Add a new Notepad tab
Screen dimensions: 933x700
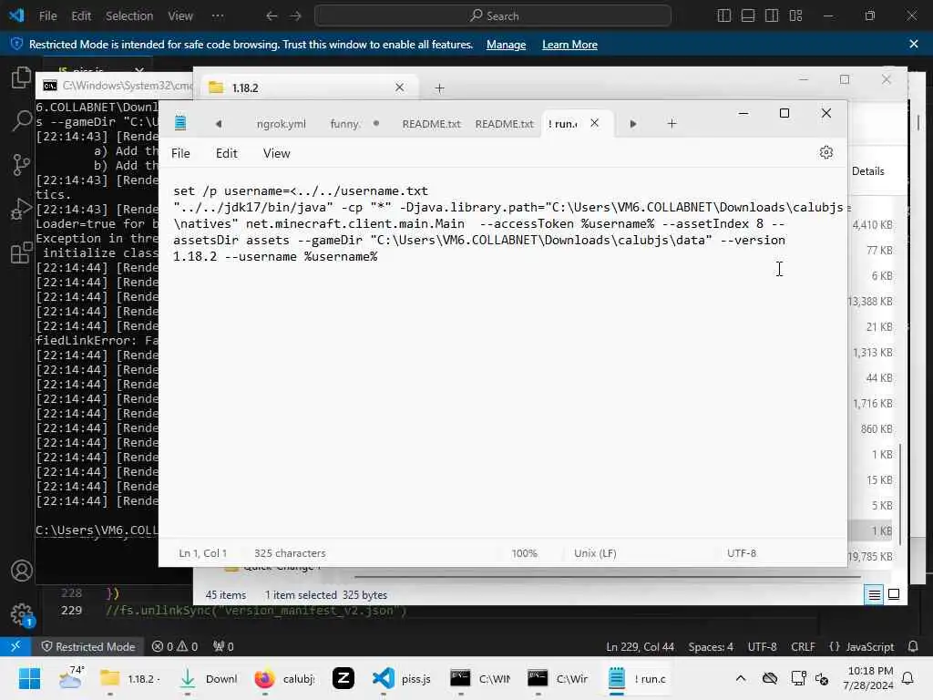click(672, 123)
